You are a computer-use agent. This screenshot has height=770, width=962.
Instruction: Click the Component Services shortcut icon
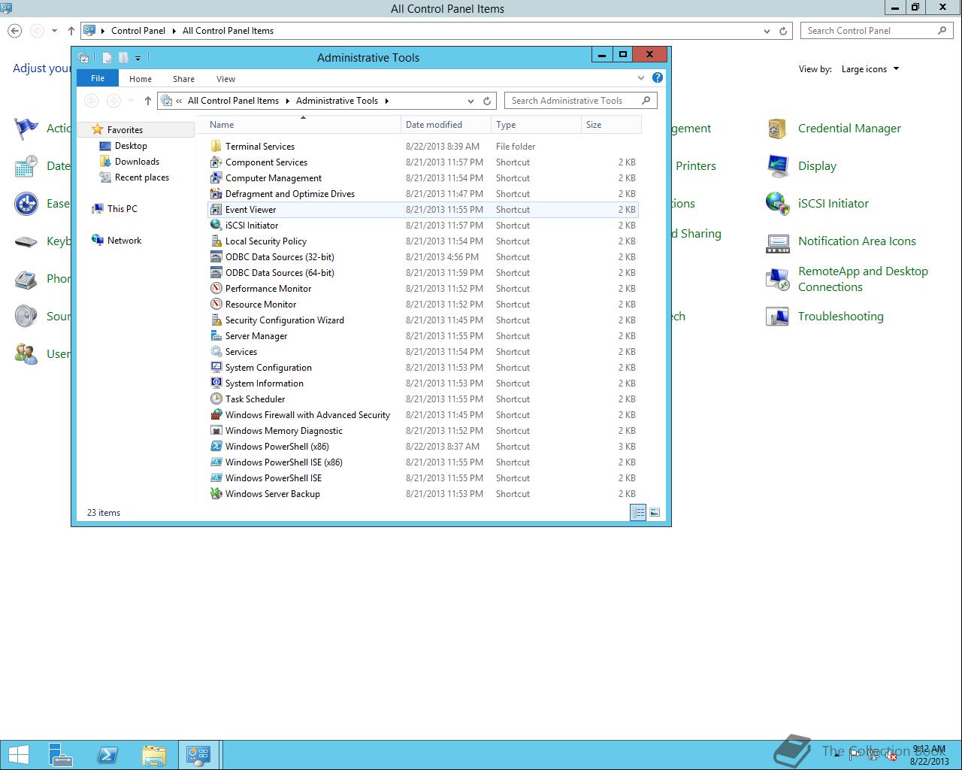click(x=216, y=162)
